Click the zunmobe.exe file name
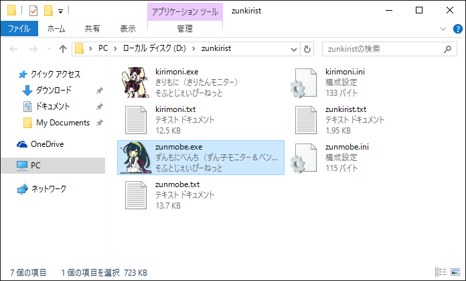 coord(179,147)
